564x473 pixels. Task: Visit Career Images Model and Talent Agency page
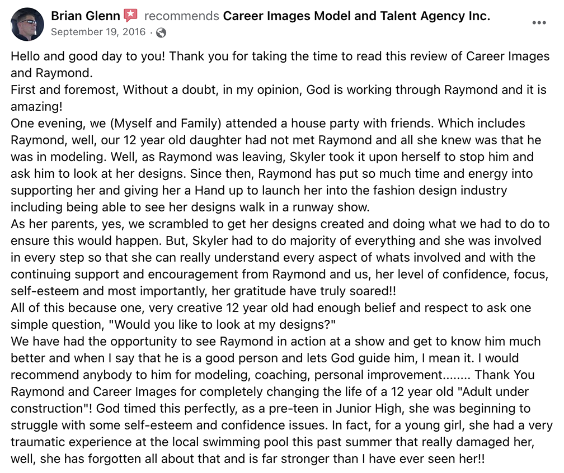click(356, 16)
